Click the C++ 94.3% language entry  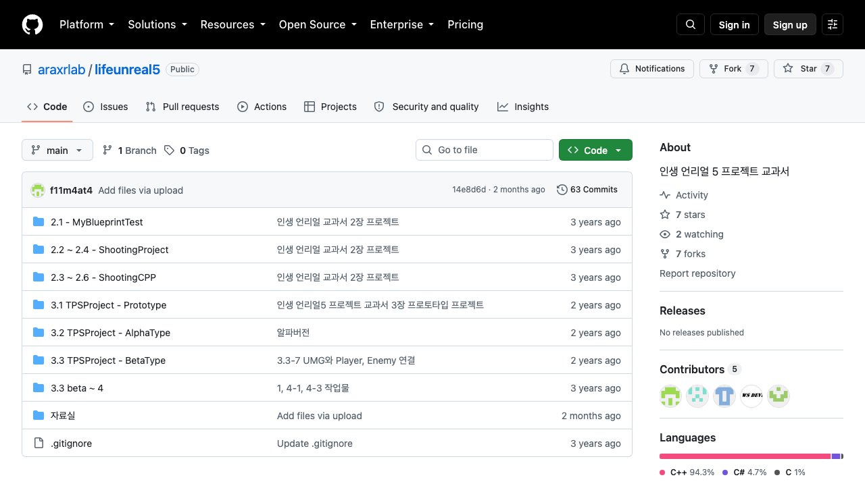click(x=687, y=473)
